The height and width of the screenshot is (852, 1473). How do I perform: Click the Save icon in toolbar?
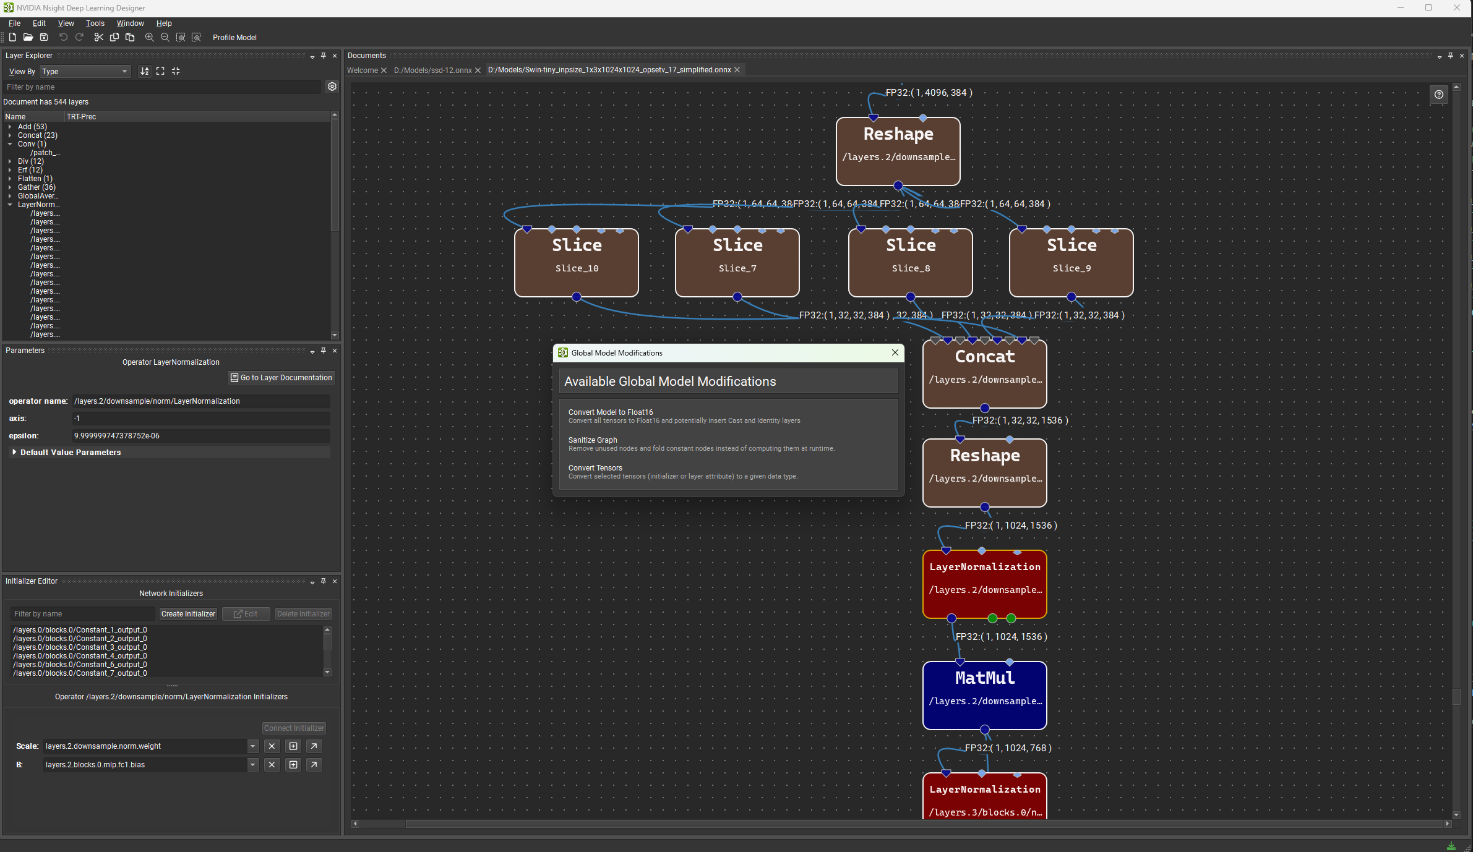point(44,37)
